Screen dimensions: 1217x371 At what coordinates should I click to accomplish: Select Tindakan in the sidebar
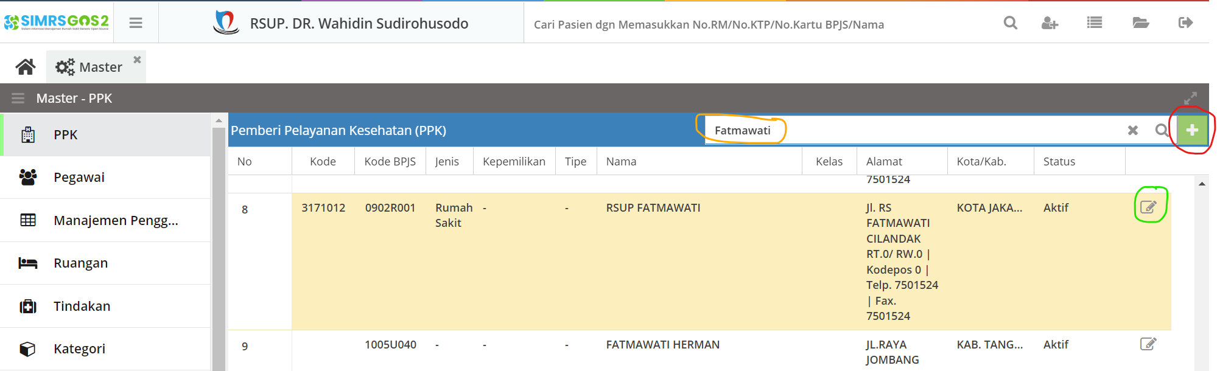point(82,306)
